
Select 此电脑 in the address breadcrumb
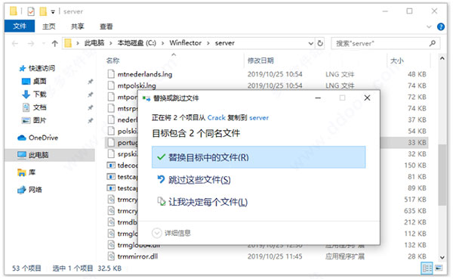click(94, 43)
